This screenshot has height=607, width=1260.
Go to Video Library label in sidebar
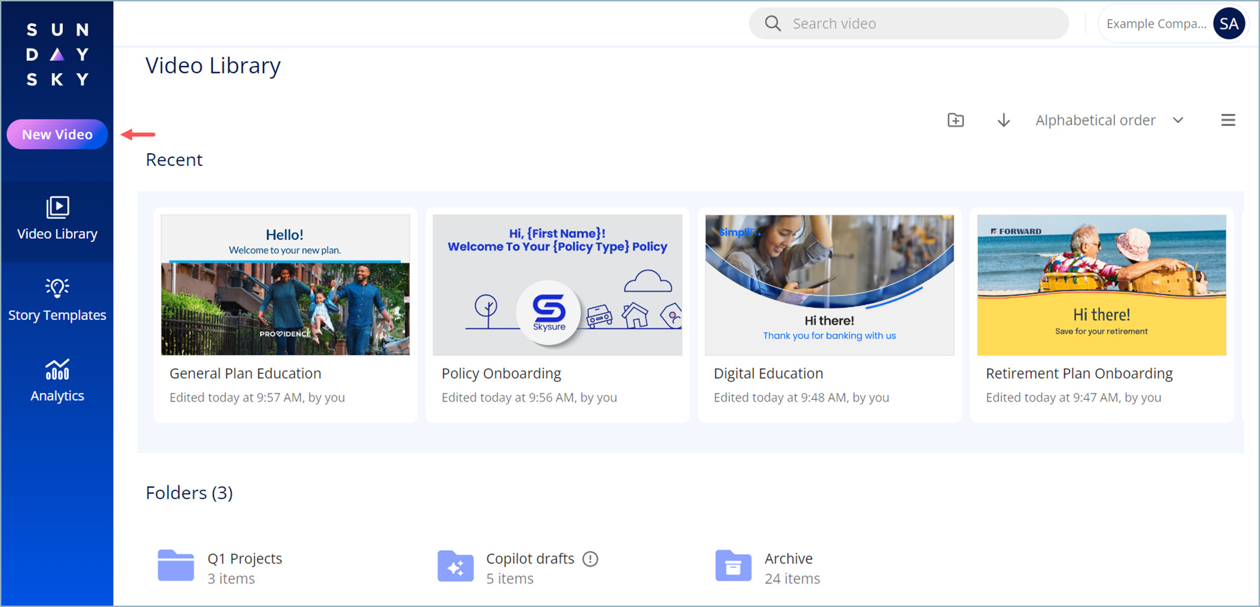click(57, 234)
